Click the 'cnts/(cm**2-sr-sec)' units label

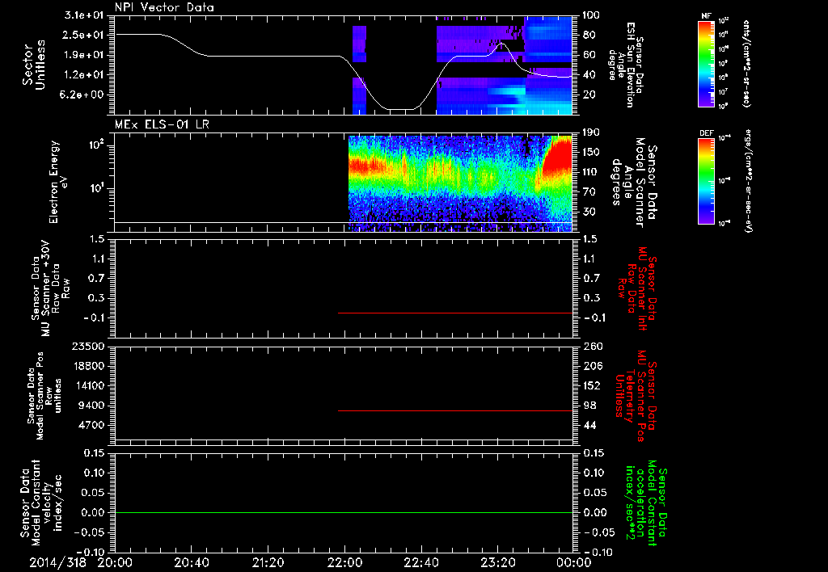746,63
